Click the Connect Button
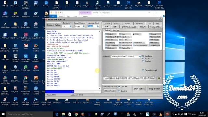Screen dimensions: 208x117 53,25
